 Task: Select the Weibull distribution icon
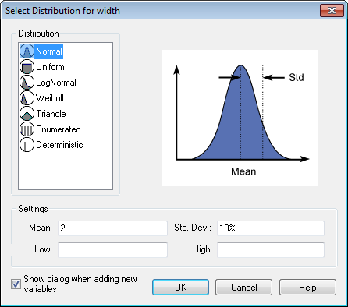27,98
